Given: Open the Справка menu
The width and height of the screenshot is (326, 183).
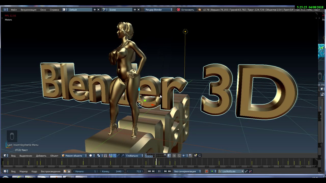Looking at the screenshot, I should (x=54, y=10).
